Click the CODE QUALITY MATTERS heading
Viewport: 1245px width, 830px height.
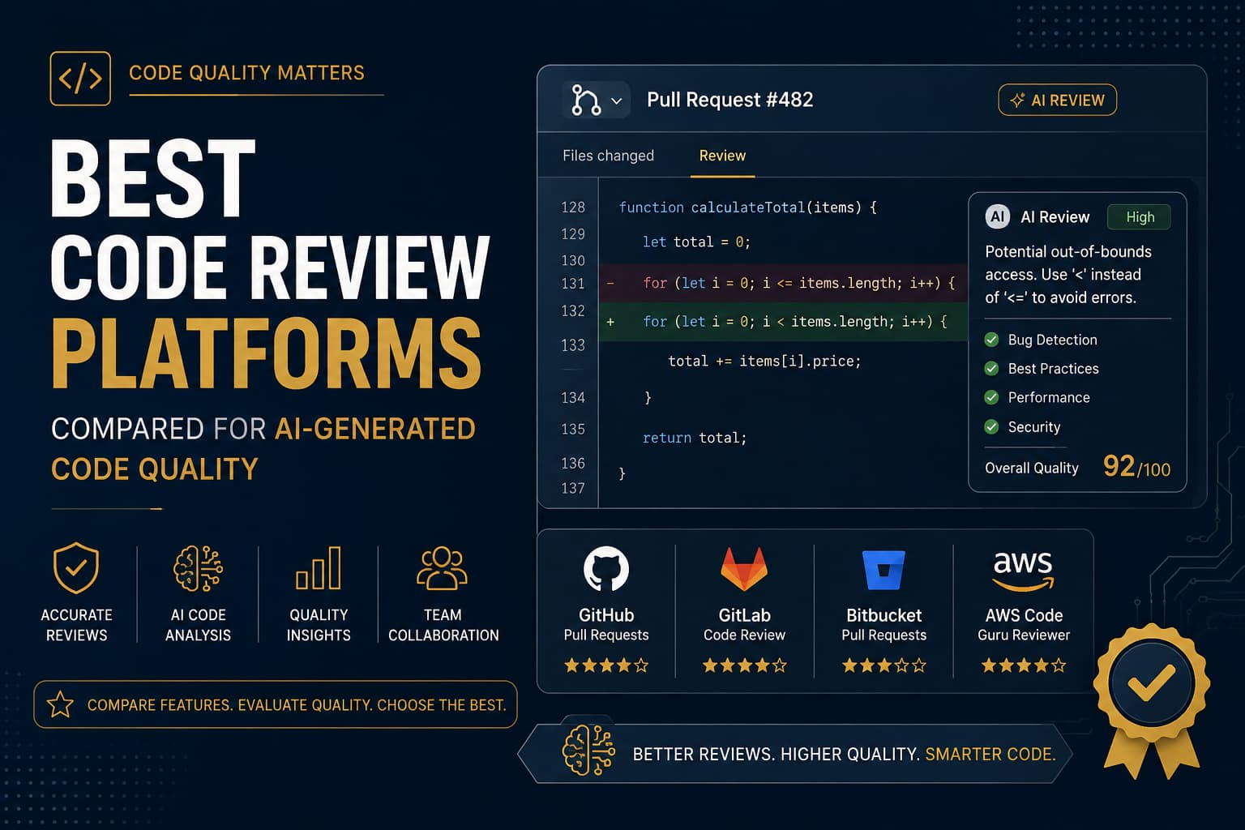pos(246,73)
